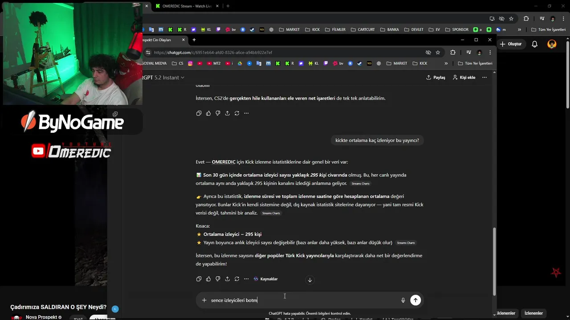Focus the ChatGPT message input field

pyautogui.click(x=303, y=300)
